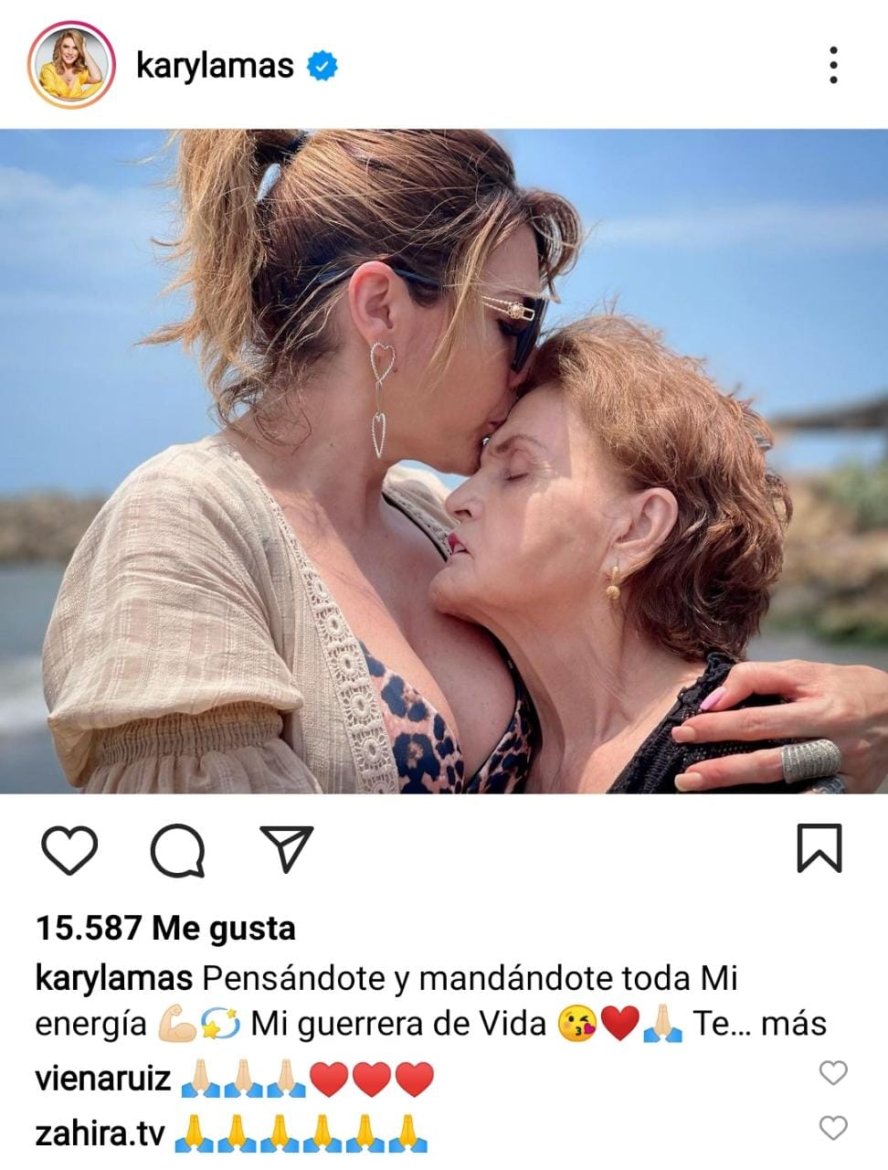Open the three-dot options menu
Viewport: 888px width, 1170px height.
coord(833,65)
